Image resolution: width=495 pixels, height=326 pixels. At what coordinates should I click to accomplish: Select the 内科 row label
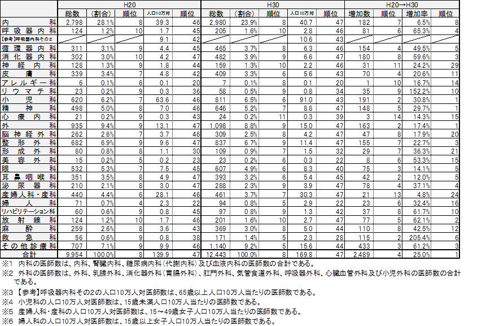[29, 22]
